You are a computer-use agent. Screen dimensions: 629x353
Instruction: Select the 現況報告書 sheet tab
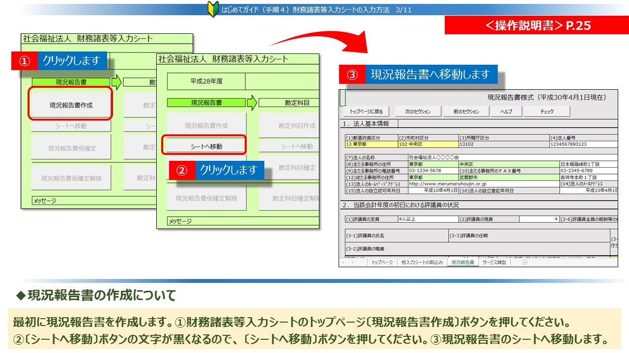(462, 262)
